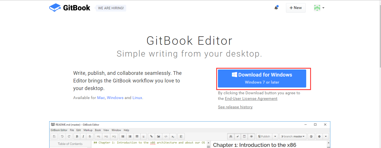Image resolution: width=381 pixels, height=148 pixels.
Task: Toggle the checkmark icon in editor toolbar
Action: coord(238,136)
